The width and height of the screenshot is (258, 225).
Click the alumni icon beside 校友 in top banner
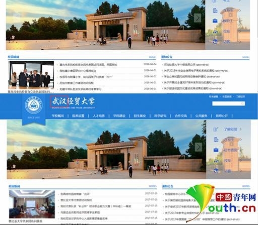click(215, 31)
